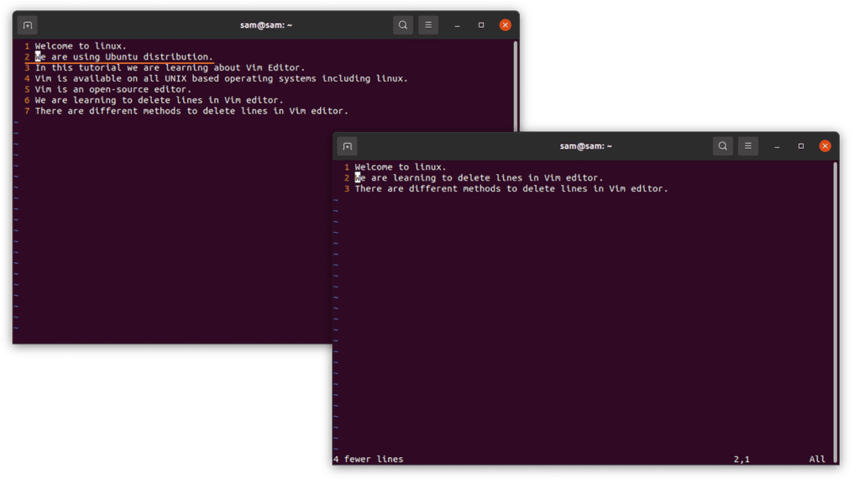
Task: Close the background terminal window
Action: (x=505, y=24)
